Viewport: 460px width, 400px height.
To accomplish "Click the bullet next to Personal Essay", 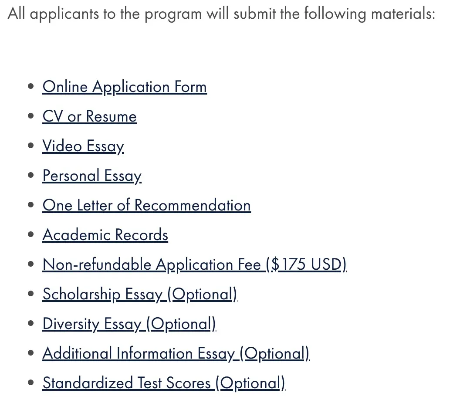I will click(x=30, y=176).
